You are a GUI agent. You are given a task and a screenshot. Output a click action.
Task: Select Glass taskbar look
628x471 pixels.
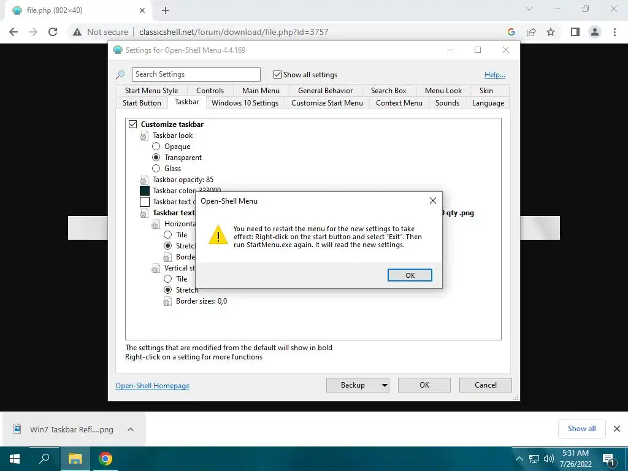pyautogui.click(x=156, y=169)
